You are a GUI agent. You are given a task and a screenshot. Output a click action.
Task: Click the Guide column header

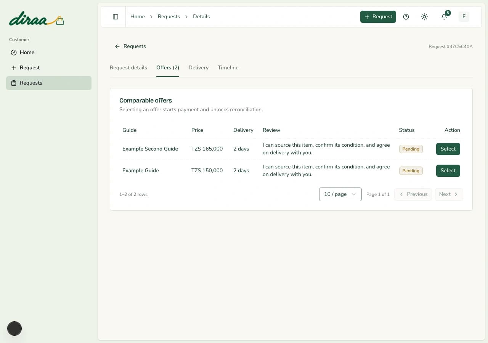click(129, 130)
